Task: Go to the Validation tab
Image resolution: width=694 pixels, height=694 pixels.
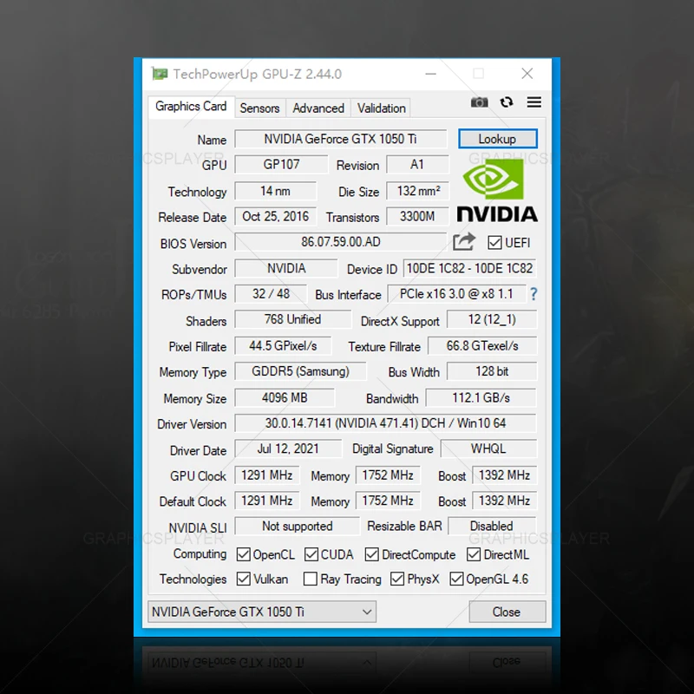Action: (381, 108)
